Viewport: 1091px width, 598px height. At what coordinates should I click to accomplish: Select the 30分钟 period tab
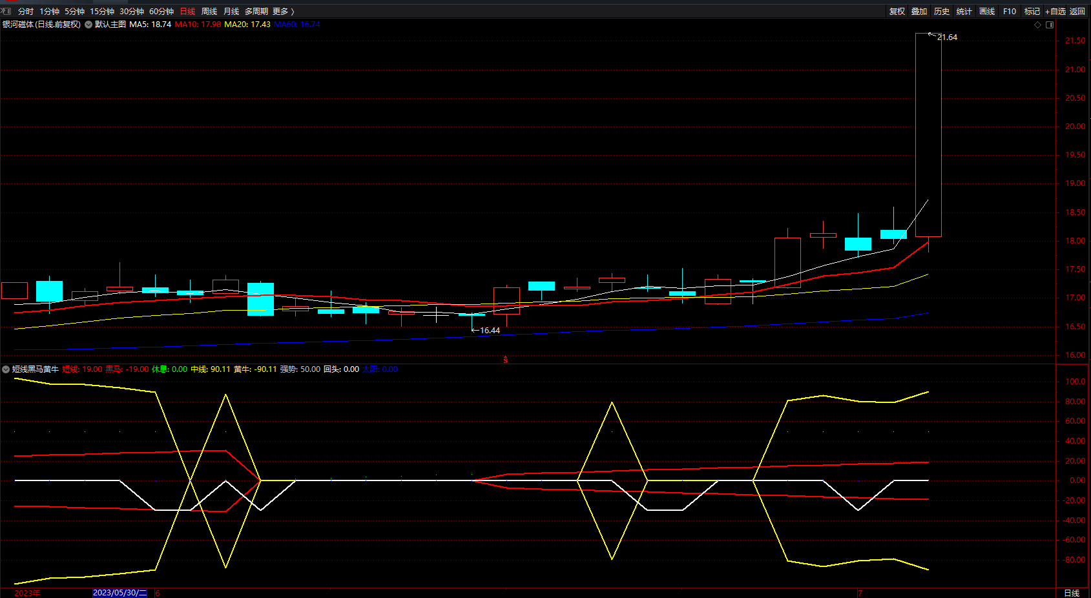132,12
